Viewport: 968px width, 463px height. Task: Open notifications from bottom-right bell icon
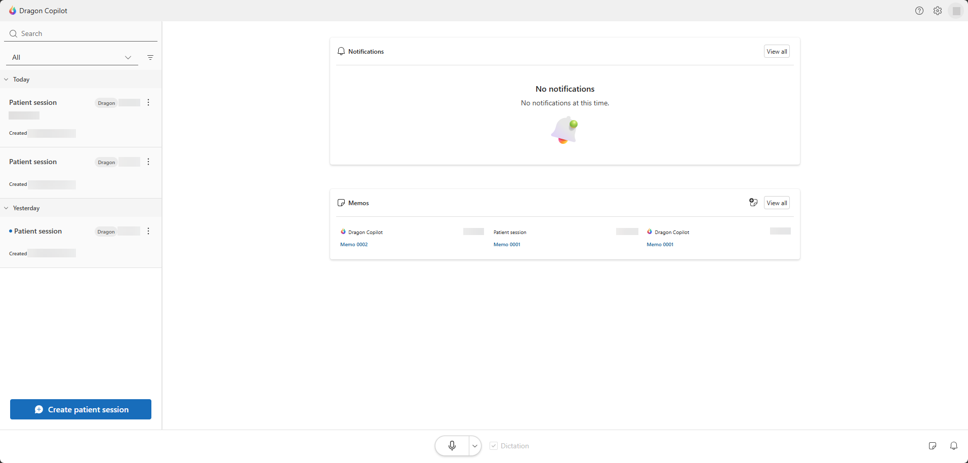[954, 446]
